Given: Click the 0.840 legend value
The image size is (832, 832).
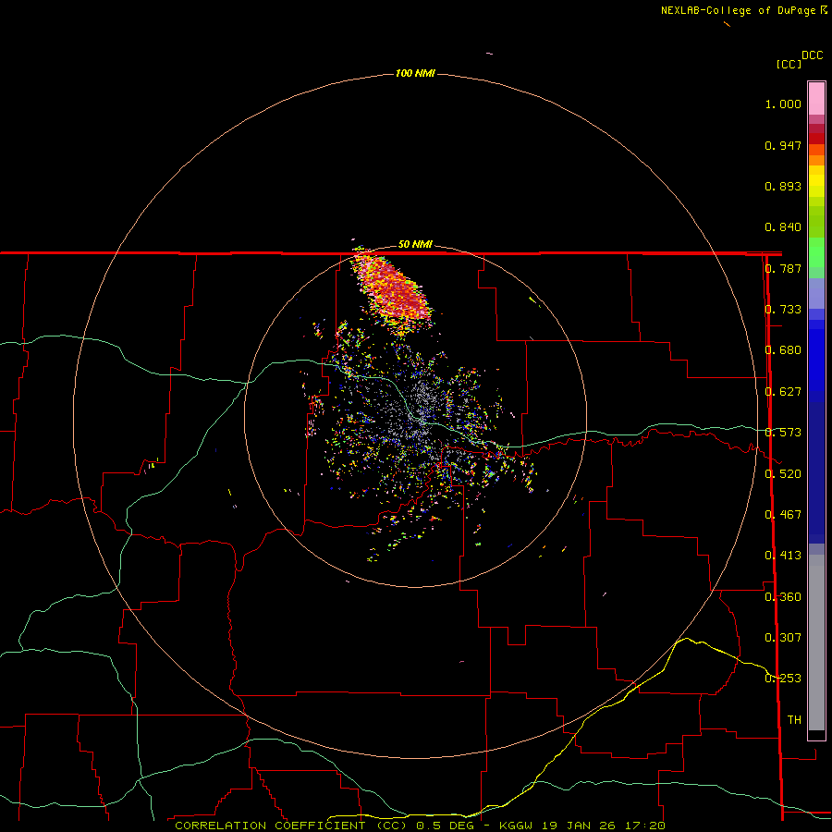Looking at the screenshot, I should click(783, 227).
